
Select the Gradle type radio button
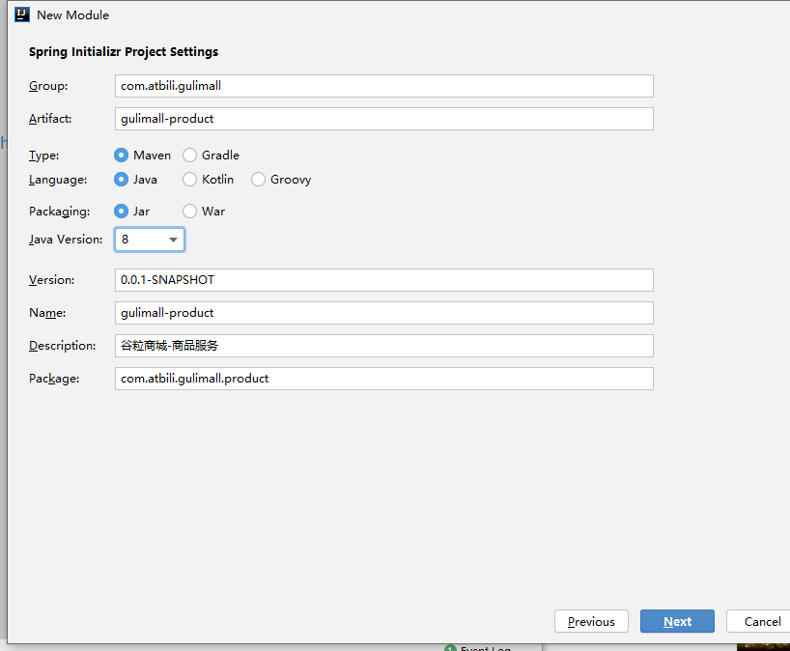pos(189,156)
